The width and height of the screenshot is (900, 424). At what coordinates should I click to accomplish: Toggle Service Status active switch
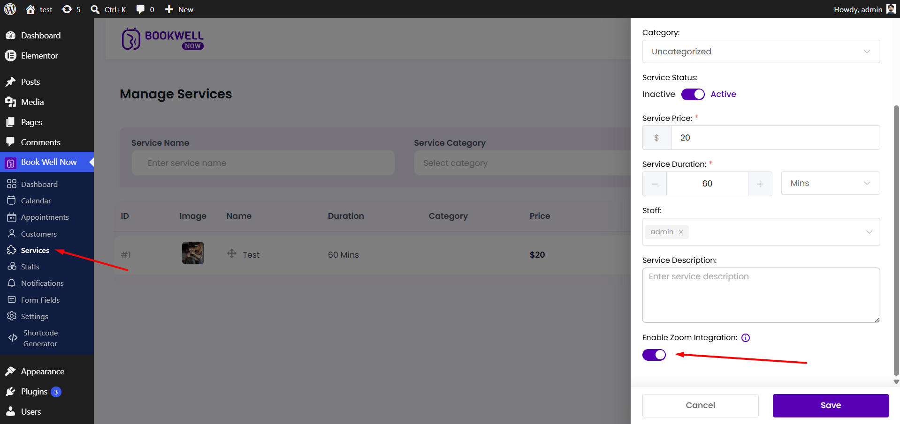point(693,94)
